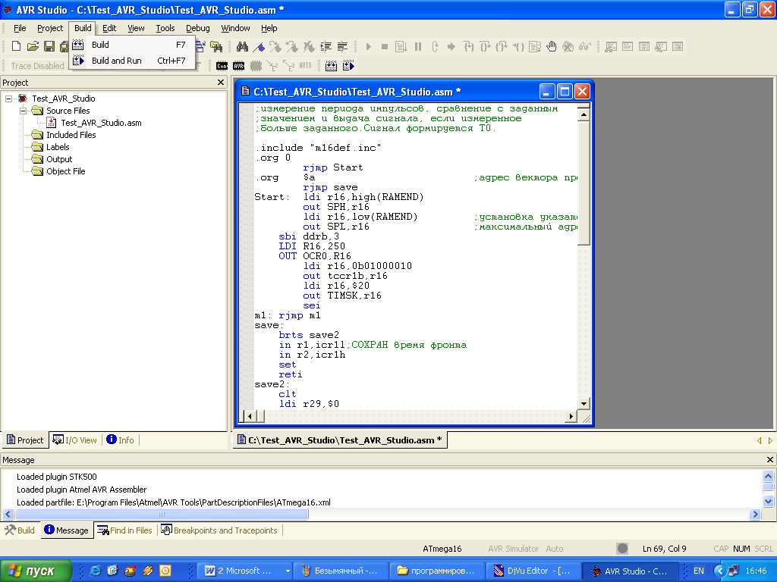777x582 pixels.
Task: Open the DjVu Editor taskbar button
Action: pyautogui.click(x=532, y=571)
